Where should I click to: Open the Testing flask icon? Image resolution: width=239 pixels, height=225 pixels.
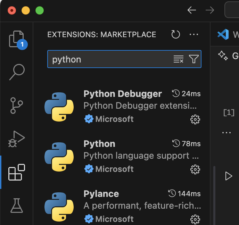17,206
